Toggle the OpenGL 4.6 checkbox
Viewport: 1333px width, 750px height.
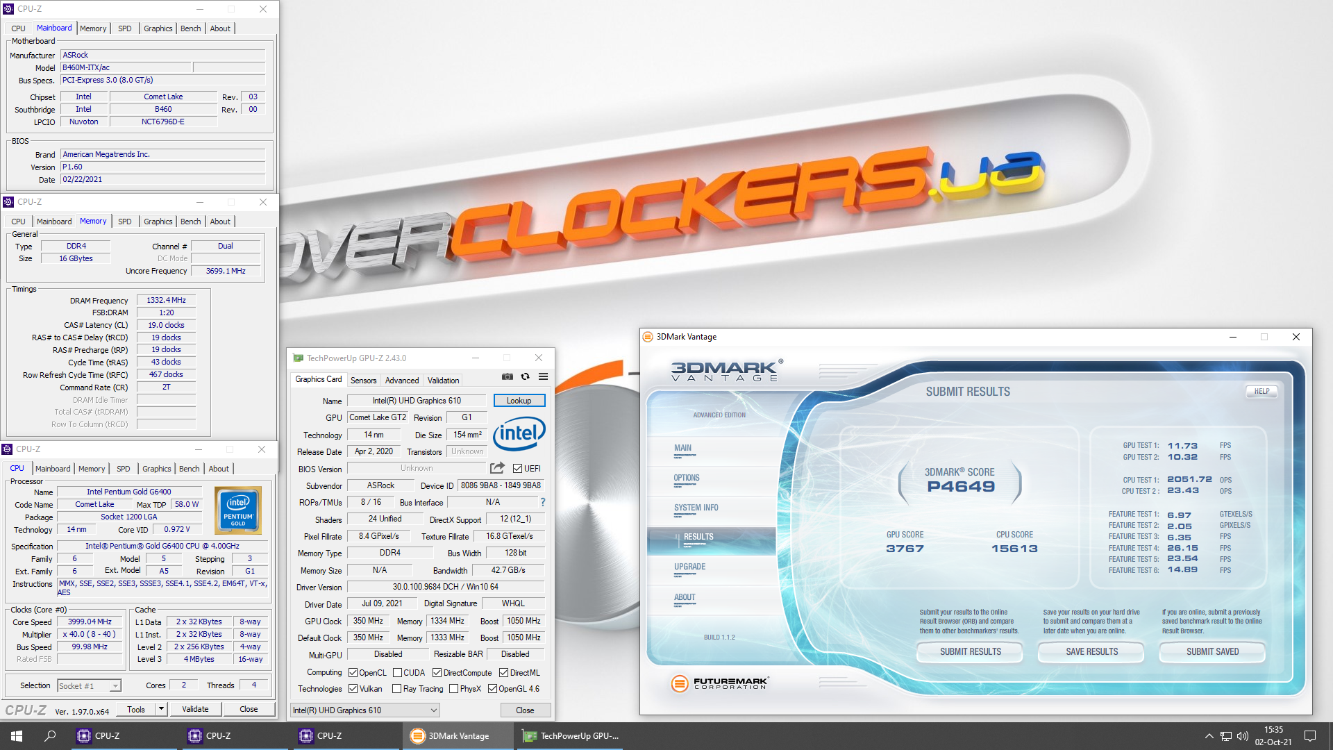pos(492,689)
